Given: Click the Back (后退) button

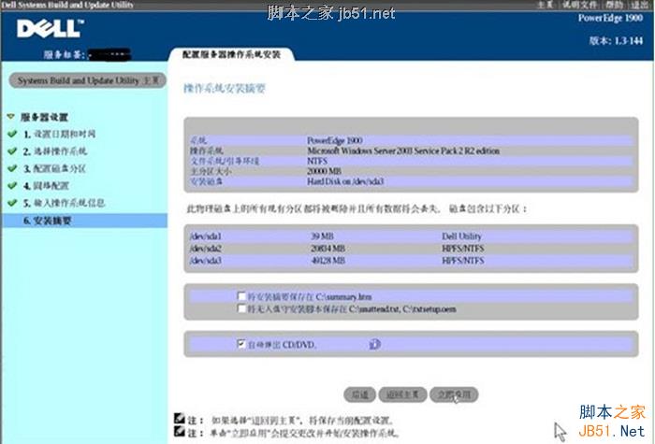Looking at the screenshot, I should pos(359,394).
